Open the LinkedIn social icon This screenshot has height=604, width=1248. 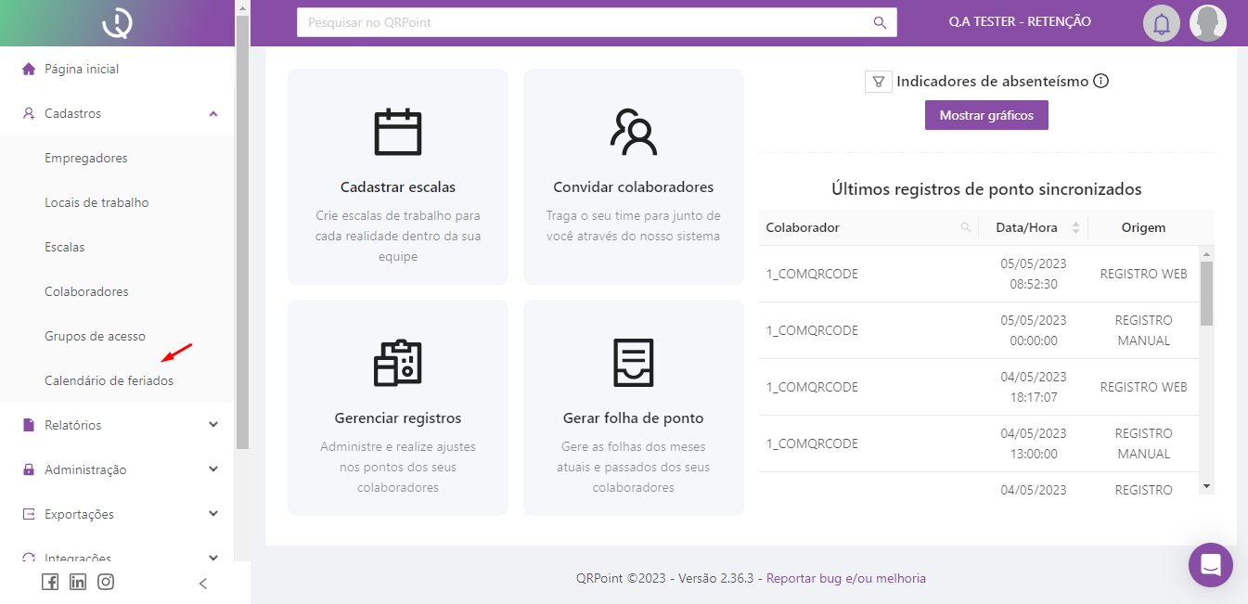tap(78, 583)
